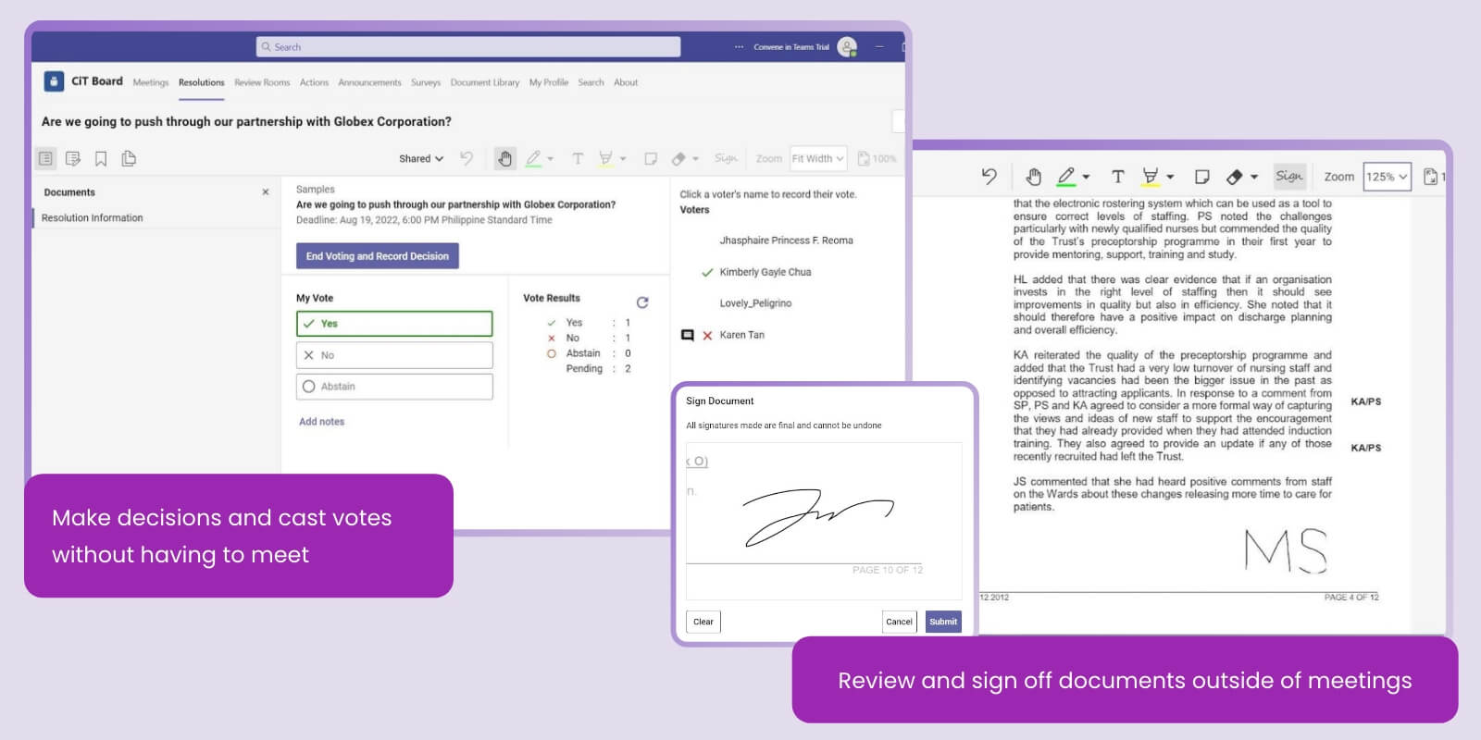Image resolution: width=1481 pixels, height=740 pixels.
Task: Click undo in the 125% zoom toolbar
Action: coord(989,177)
